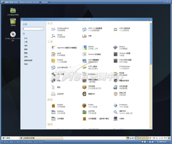Launch Firefox web browser
Screen dimensions: 172x144
click(90, 106)
